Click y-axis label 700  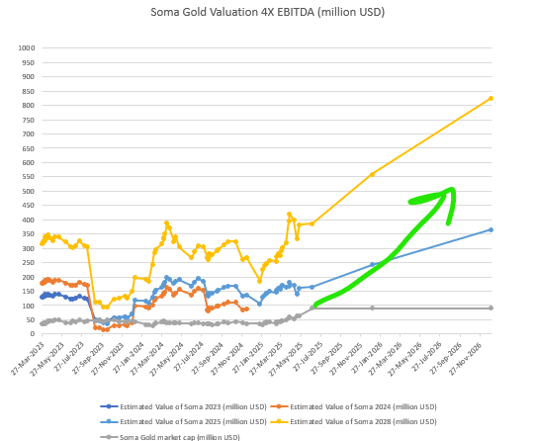[29, 134]
